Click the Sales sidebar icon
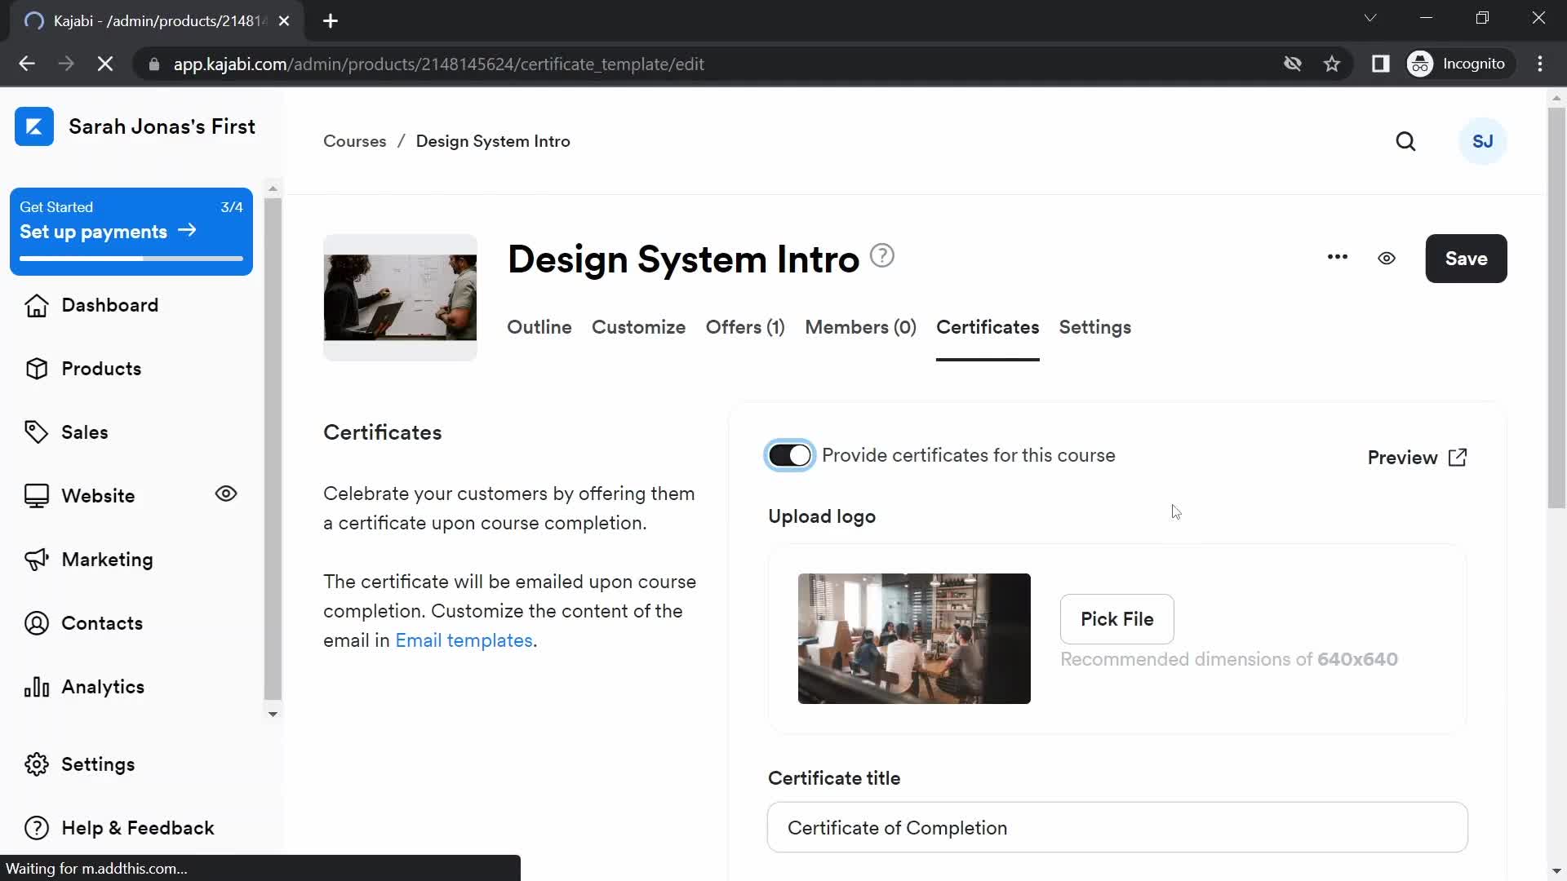 36,432
